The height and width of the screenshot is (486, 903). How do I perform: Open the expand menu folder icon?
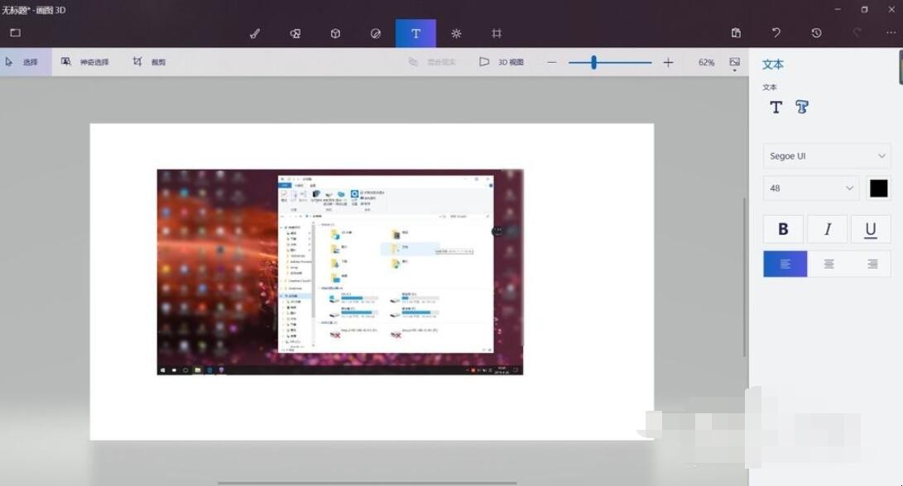click(16, 33)
